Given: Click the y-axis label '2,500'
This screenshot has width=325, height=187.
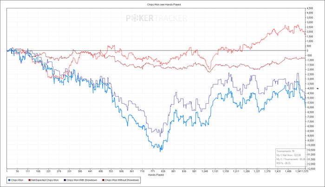Looking at the screenshot, I should [x=310, y=27].
